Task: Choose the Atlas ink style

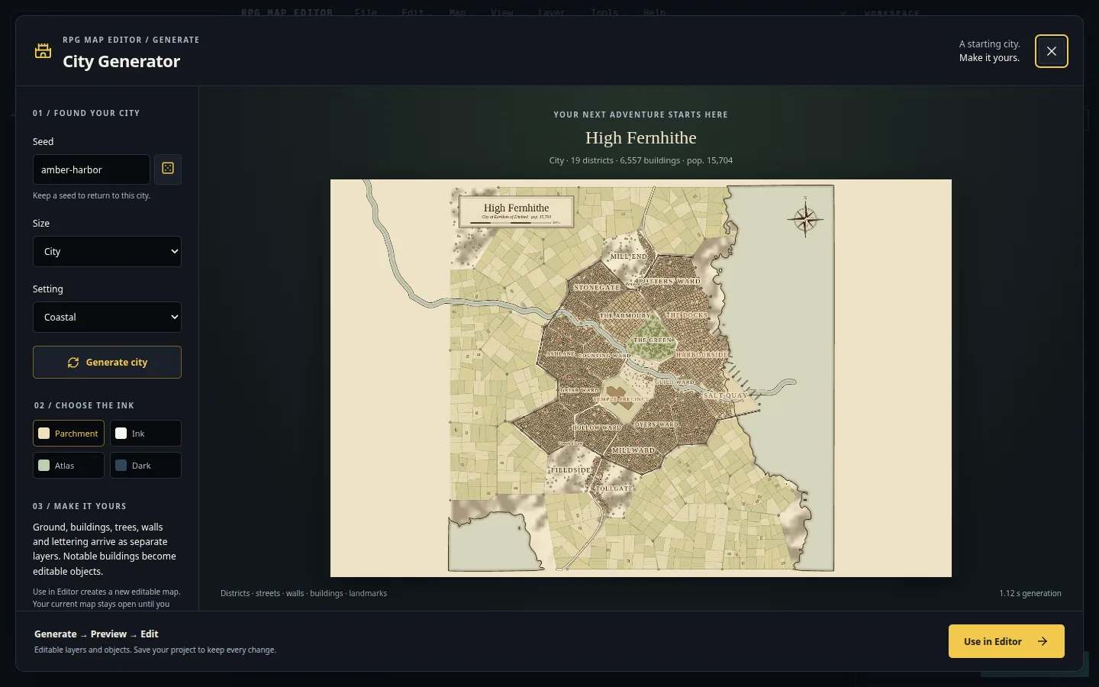Action: point(69,466)
